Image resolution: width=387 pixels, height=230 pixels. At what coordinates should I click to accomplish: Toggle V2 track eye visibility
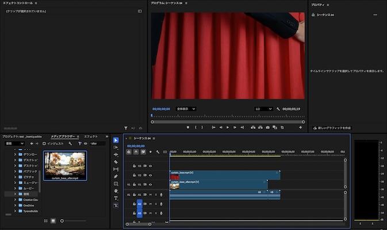150,175
